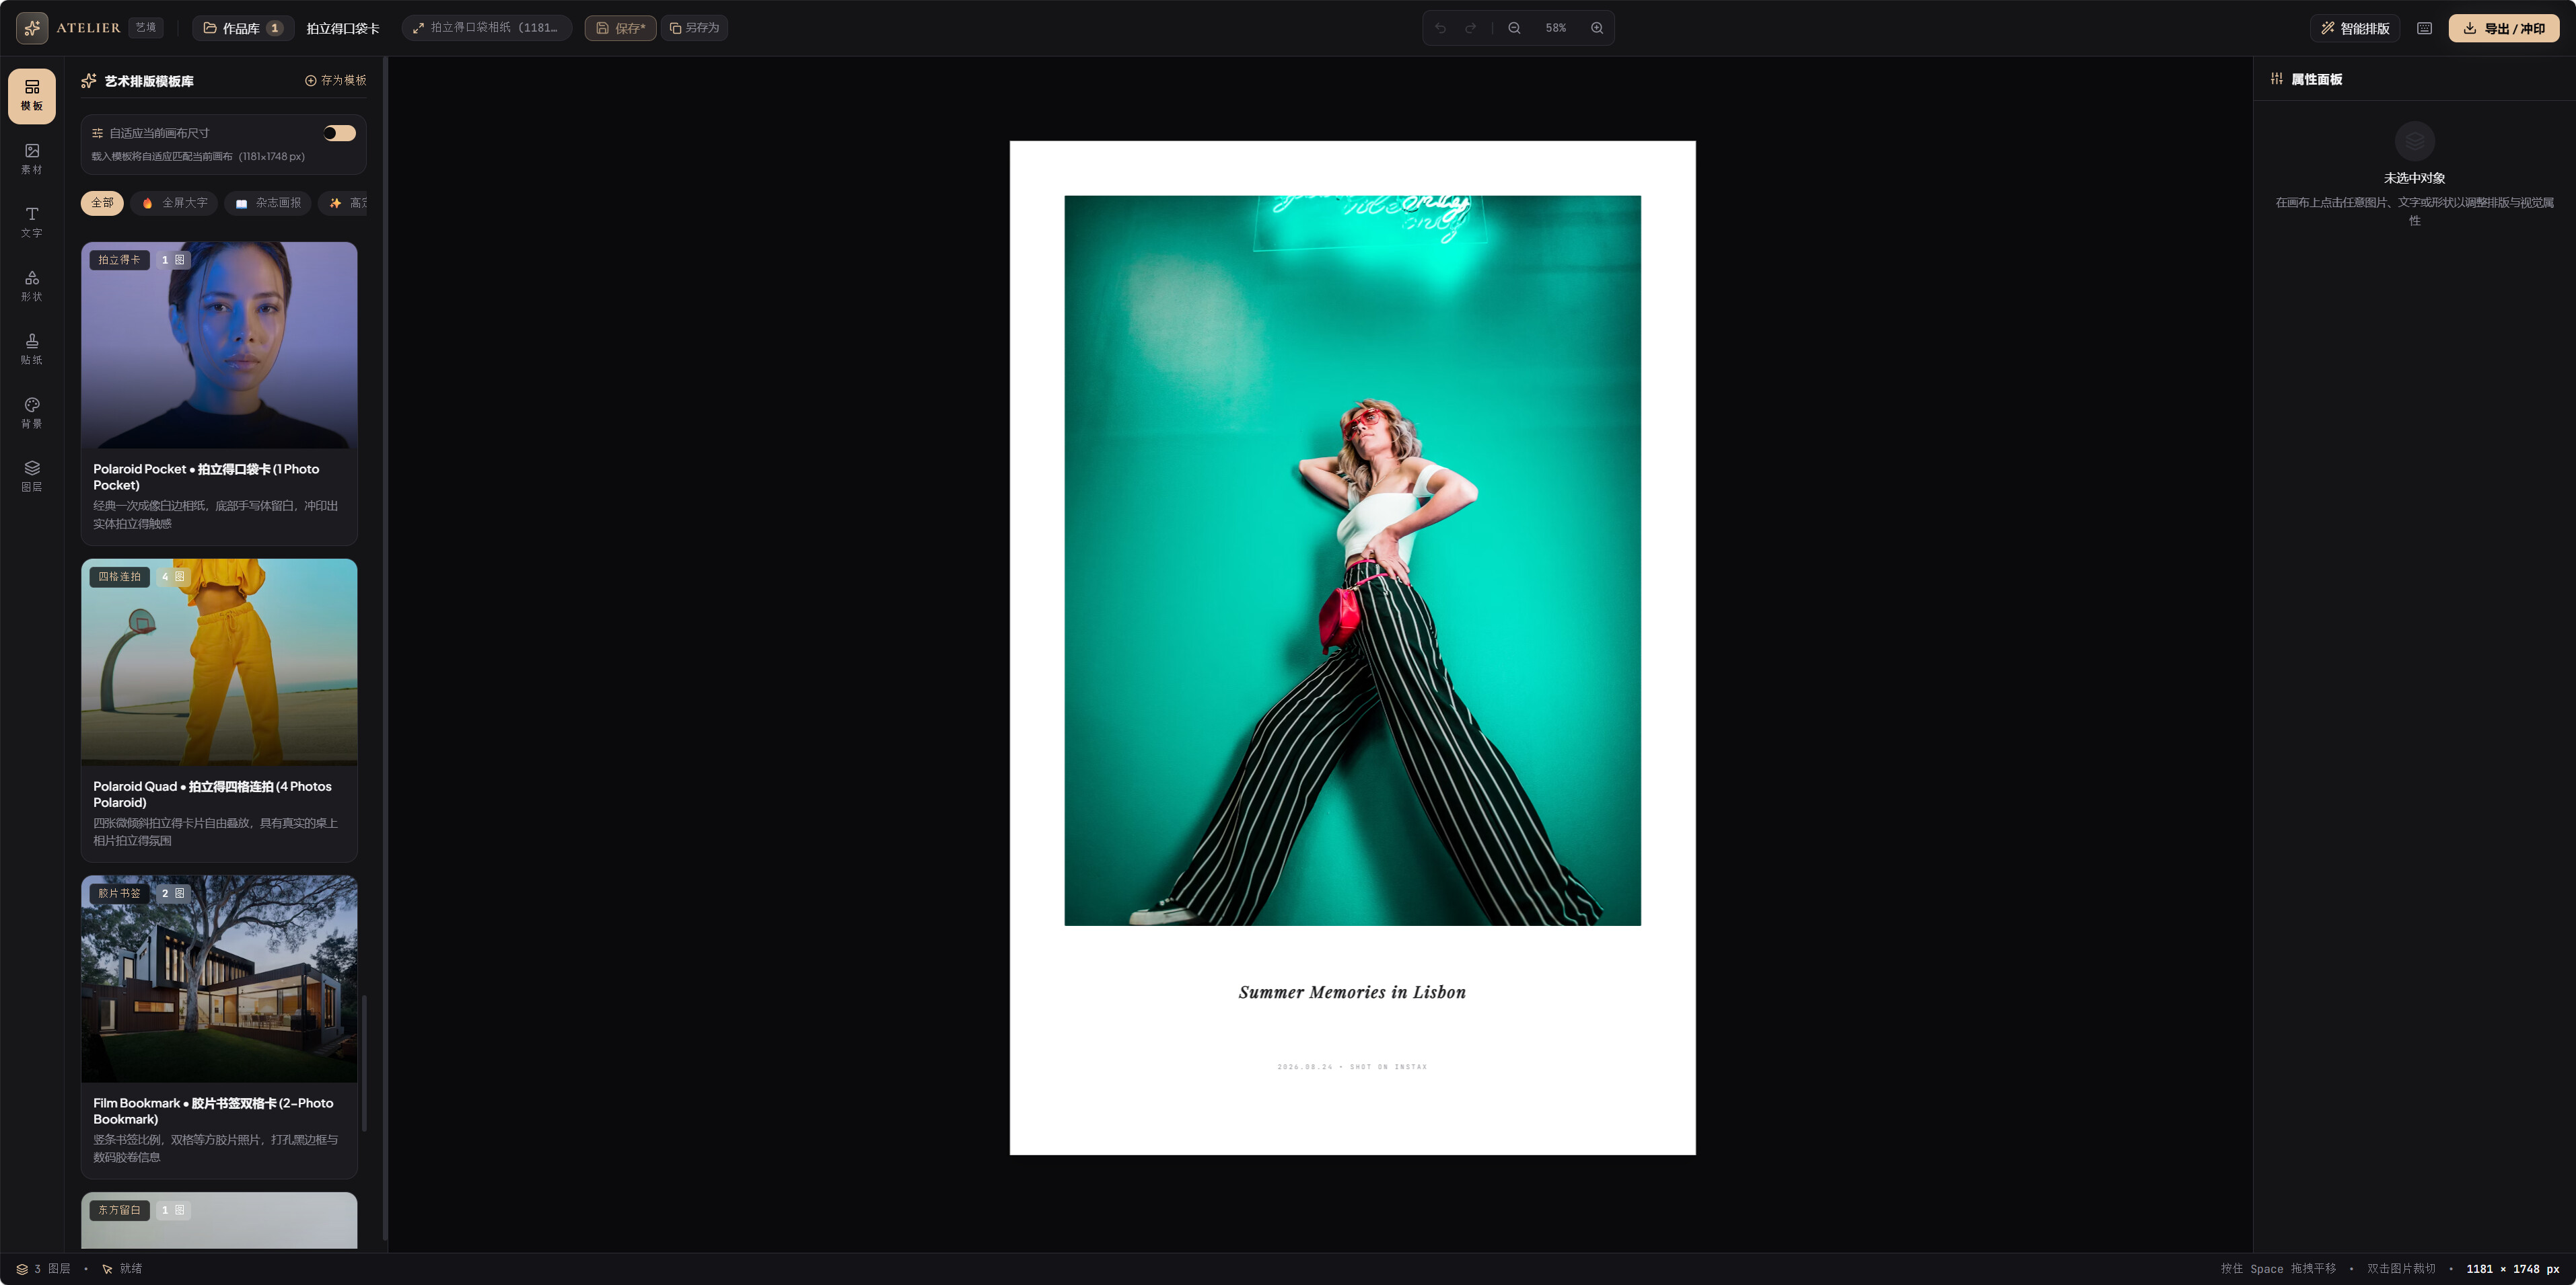This screenshot has width=2576, height=1285.
Task: Select the '2026.08.24 · SHOT ON INSTAX' text
Action: [x=1352, y=1067]
